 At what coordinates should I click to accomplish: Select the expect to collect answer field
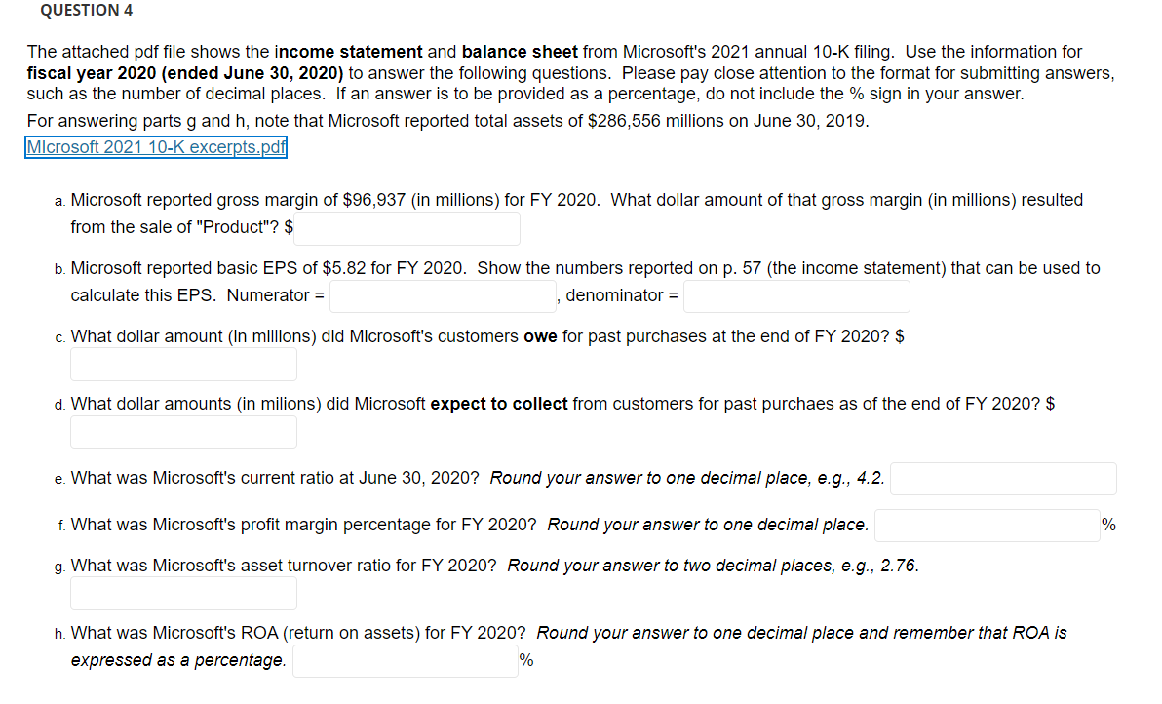[183, 431]
